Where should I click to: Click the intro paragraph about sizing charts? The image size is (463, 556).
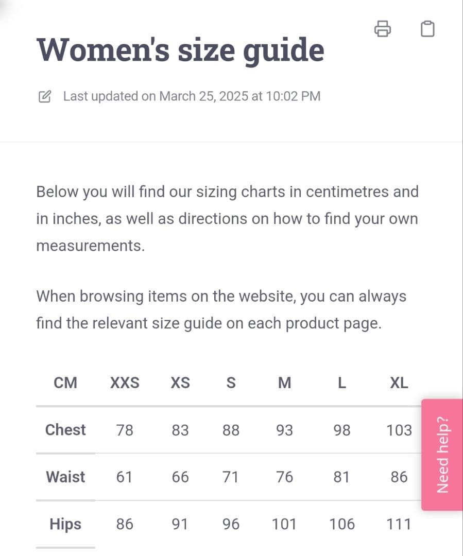(x=227, y=219)
